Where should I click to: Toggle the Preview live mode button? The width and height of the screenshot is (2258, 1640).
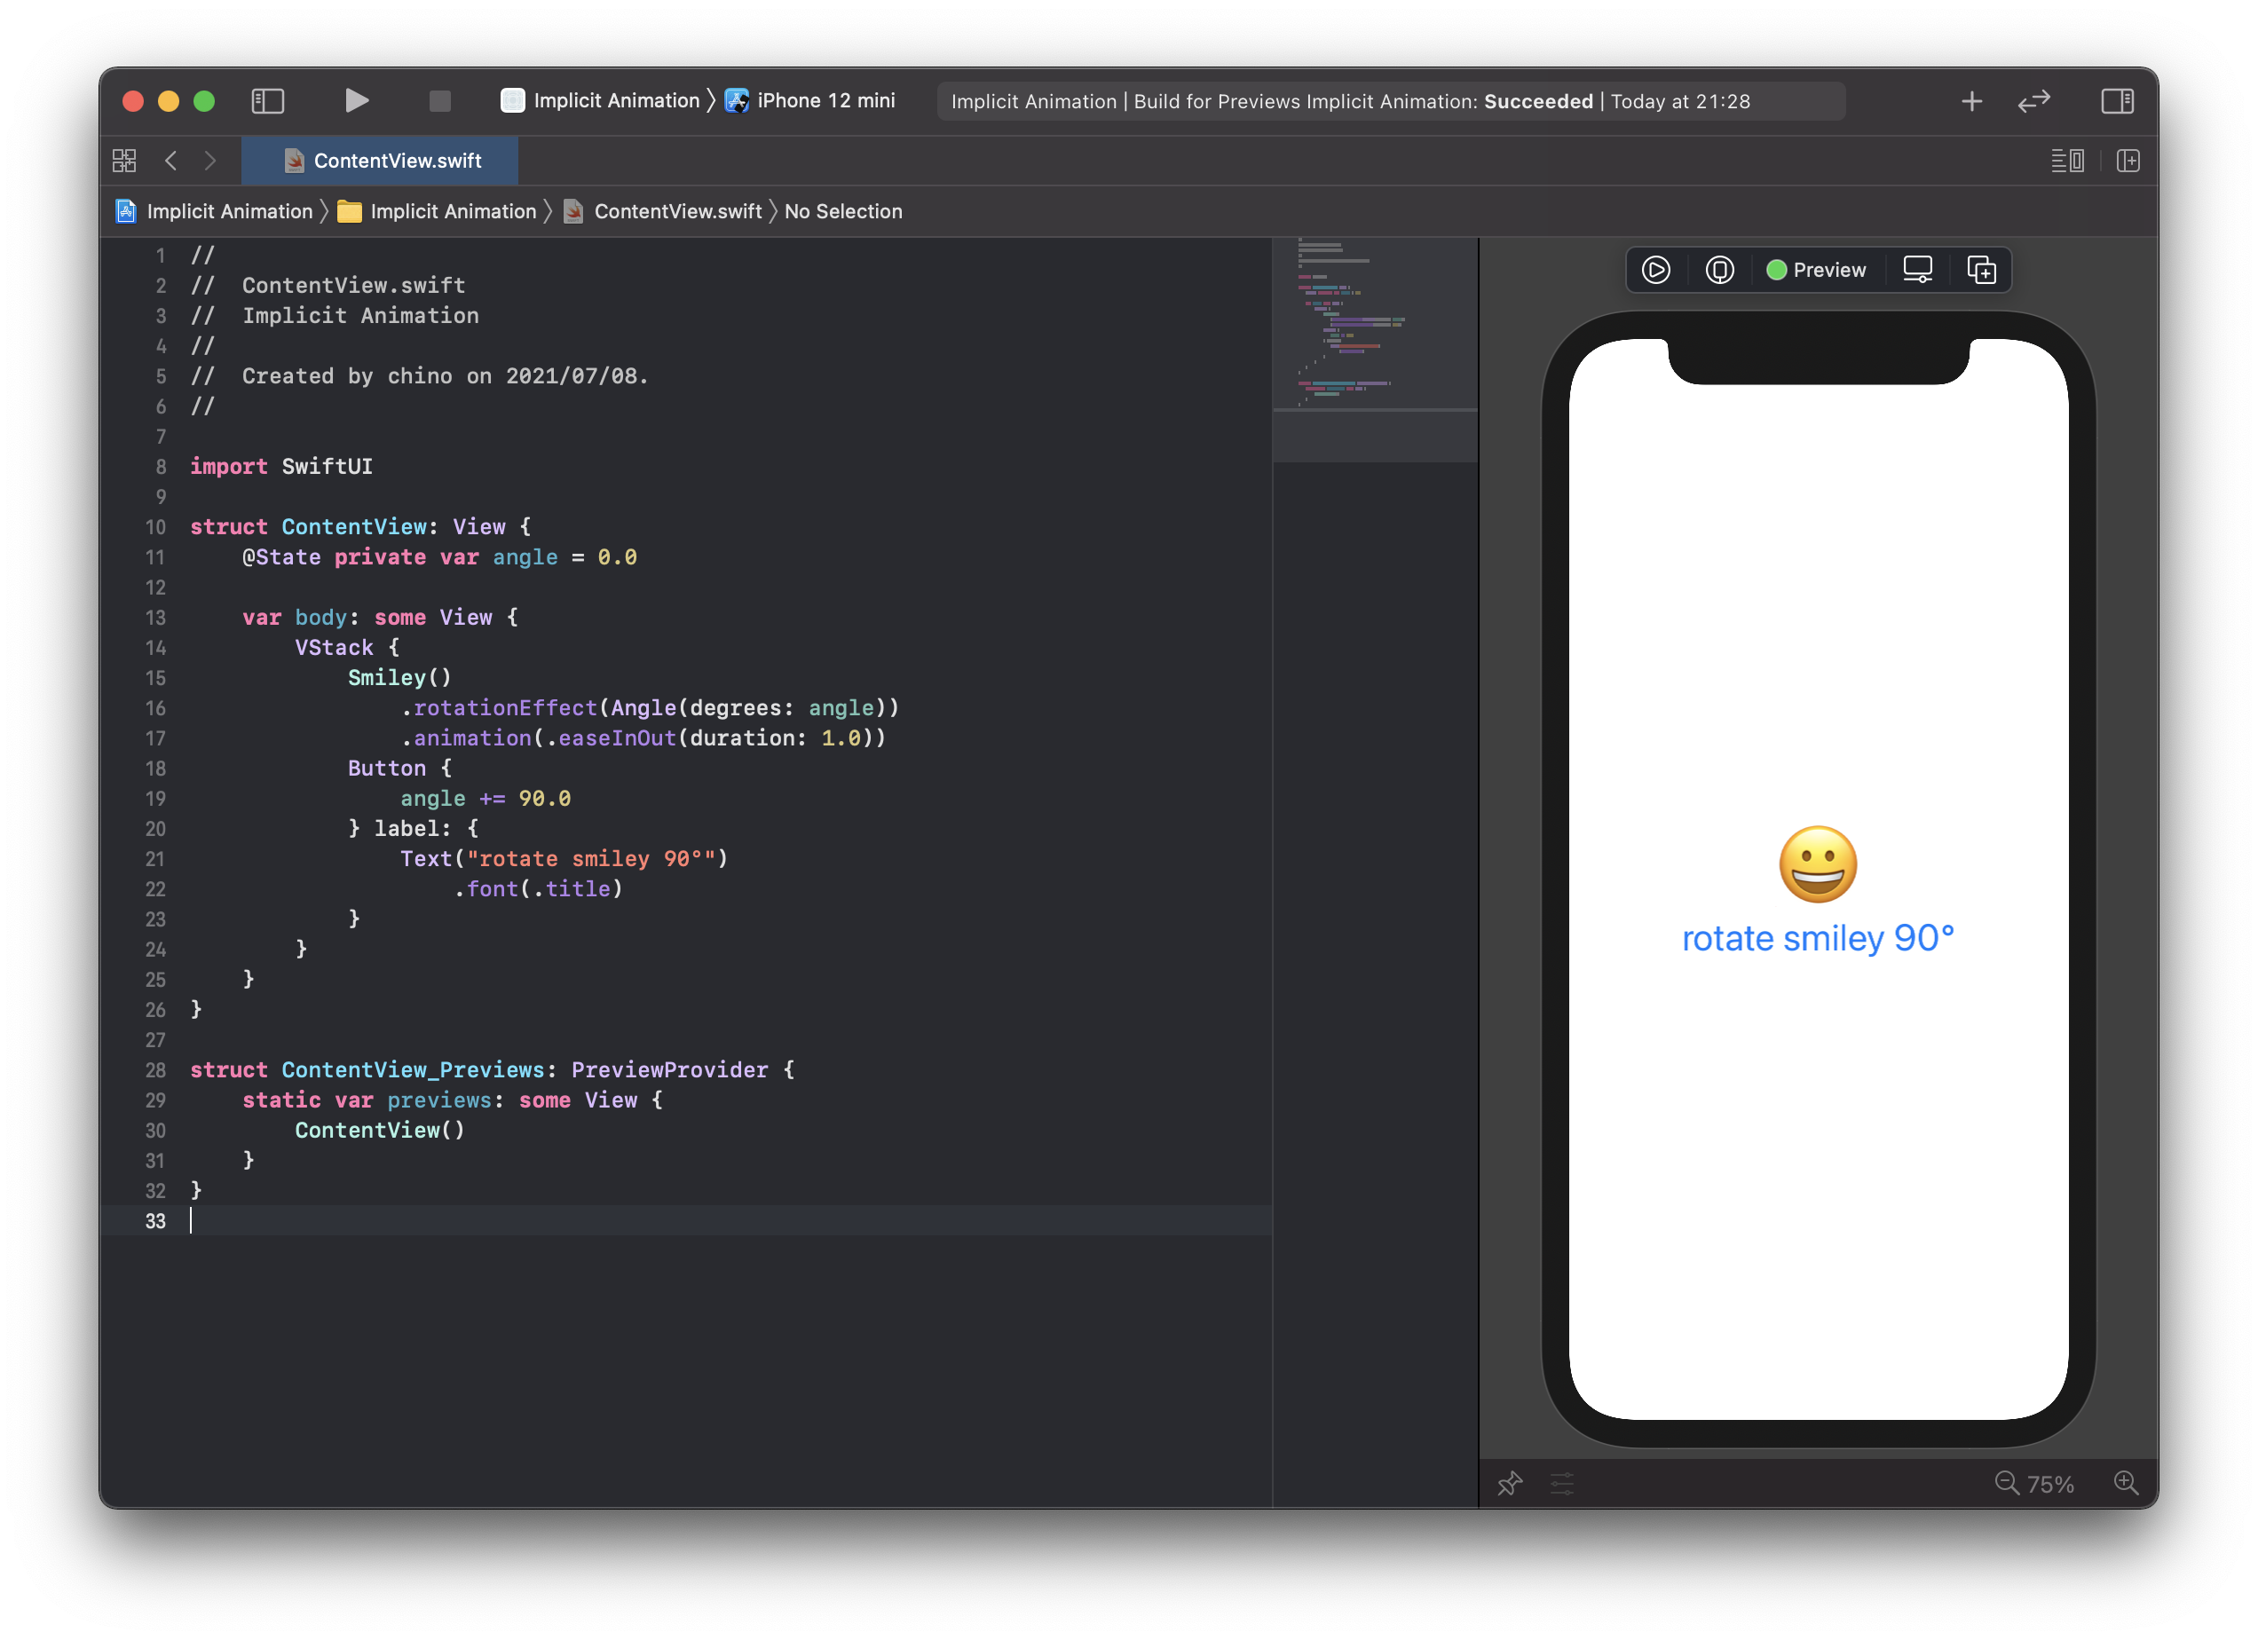(1655, 270)
